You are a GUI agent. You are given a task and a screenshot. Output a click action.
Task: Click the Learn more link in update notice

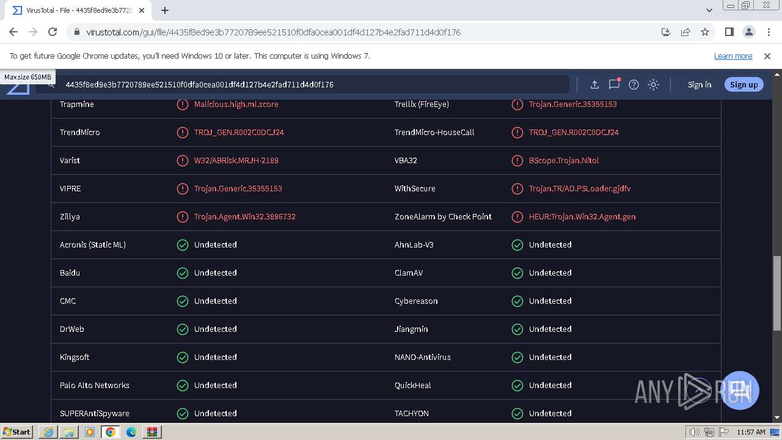[733, 56]
